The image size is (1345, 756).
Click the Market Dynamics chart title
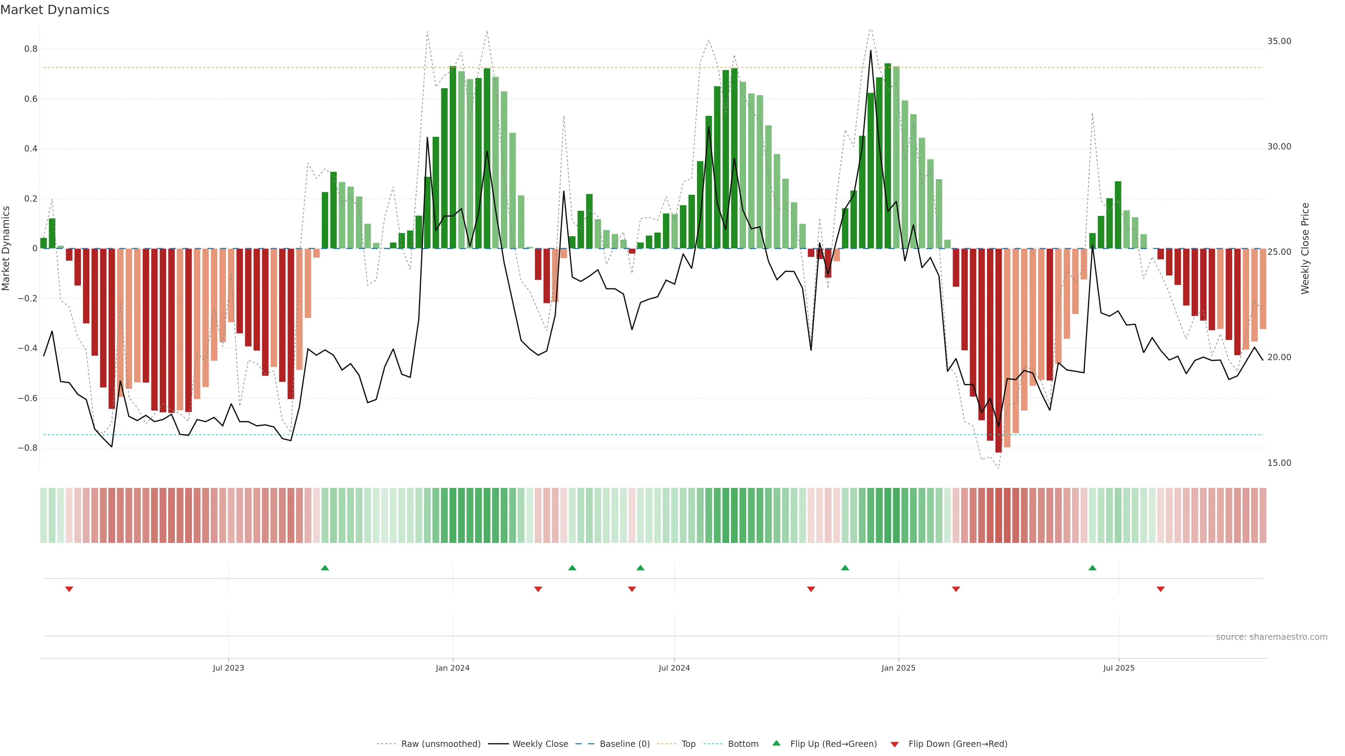pos(55,10)
